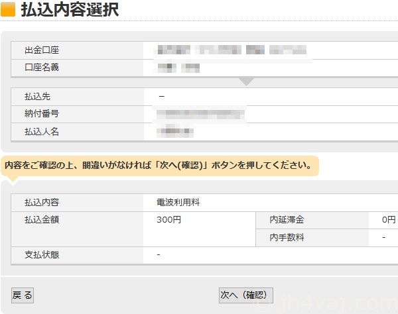The height and width of the screenshot is (314, 398).
Task: Click the gray downward triangle below 口座名義
Action: tap(246, 81)
